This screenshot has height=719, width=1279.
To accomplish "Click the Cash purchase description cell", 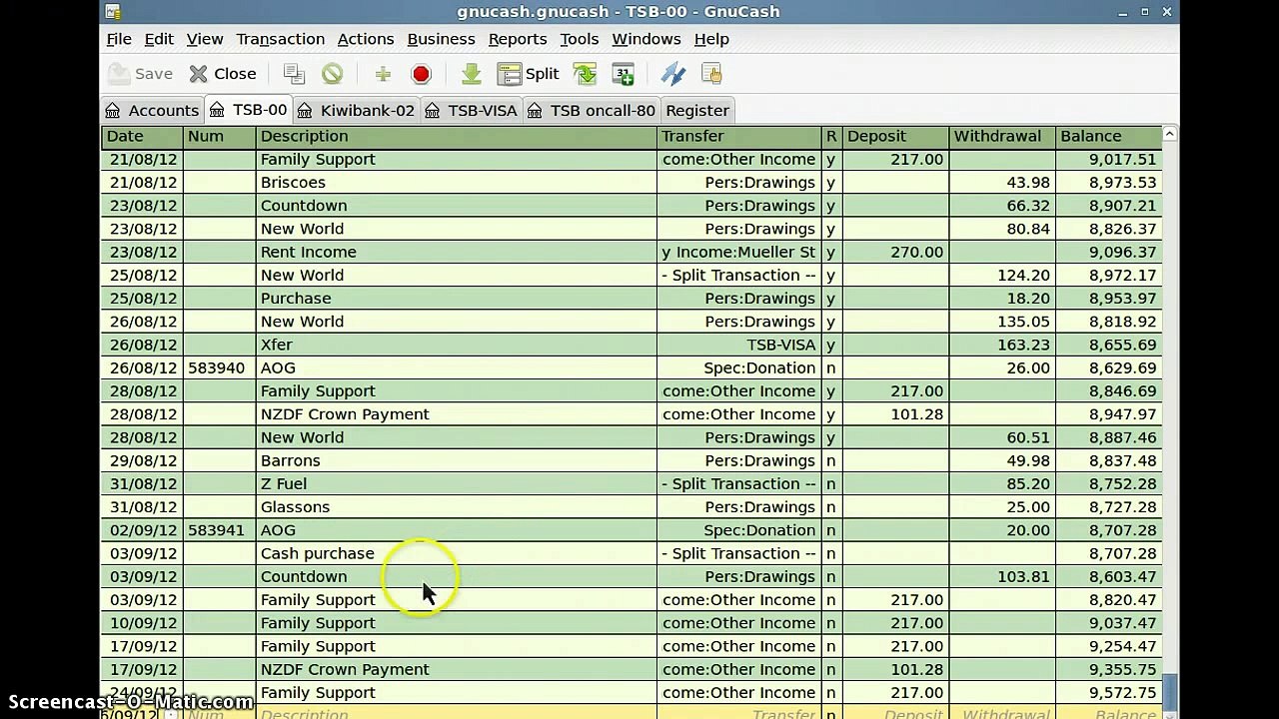I will 457,553.
